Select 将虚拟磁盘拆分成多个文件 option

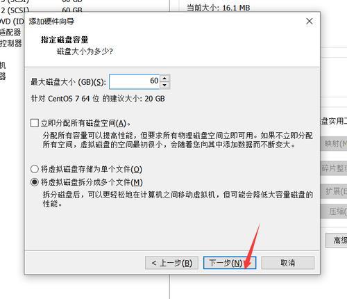(35, 182)
